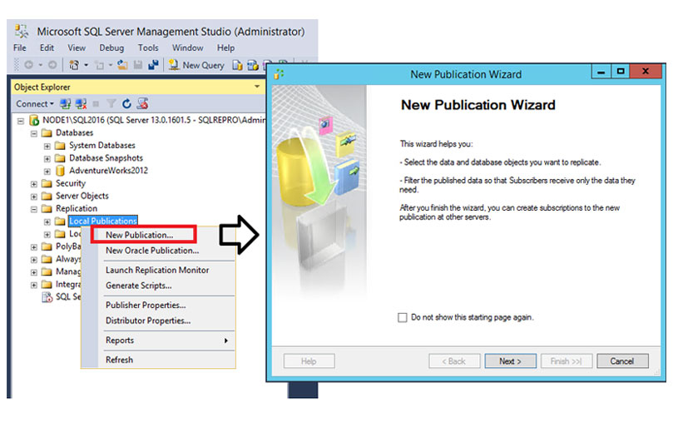Close the New Publication Wizard window
The image size is (678, 423).
pos(646,71)
